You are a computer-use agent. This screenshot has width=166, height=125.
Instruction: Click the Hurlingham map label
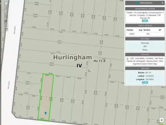point(73,57)
